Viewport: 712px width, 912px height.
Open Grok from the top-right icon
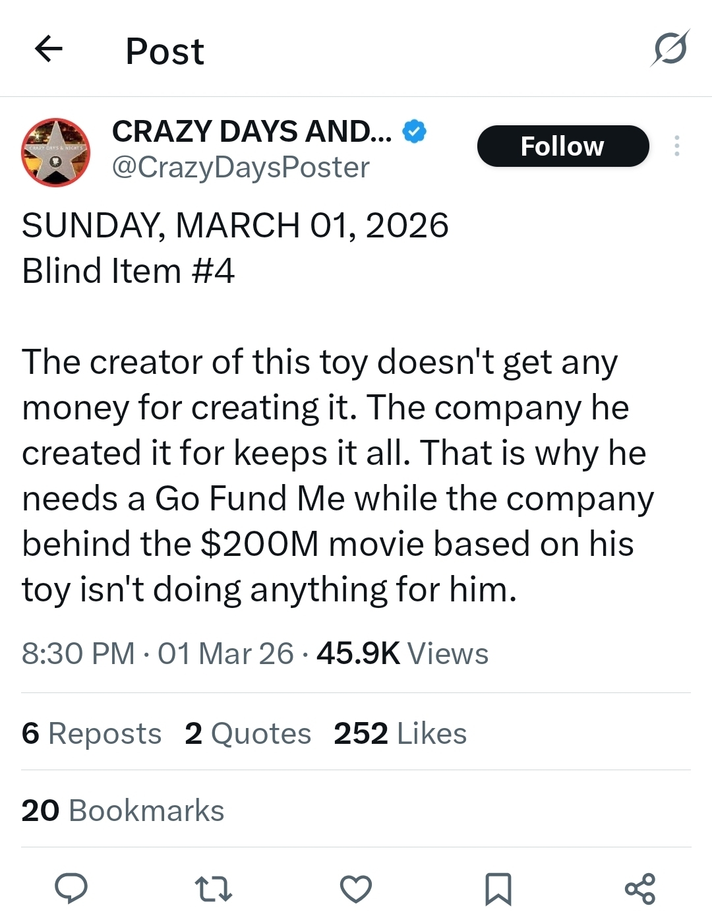[x=670, y=48]
